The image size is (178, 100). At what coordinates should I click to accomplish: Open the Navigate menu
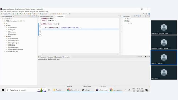click(21, 12)
